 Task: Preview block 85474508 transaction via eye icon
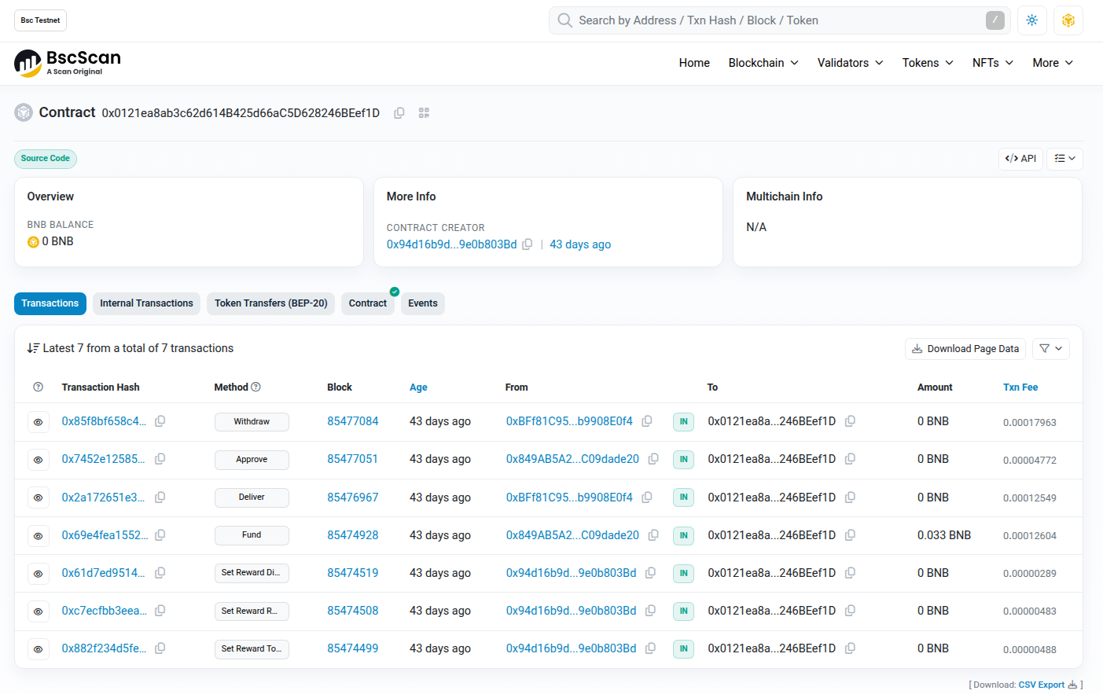point(38,611)
